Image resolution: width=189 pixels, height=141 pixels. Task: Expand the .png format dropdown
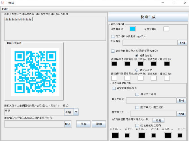point(76,112)
